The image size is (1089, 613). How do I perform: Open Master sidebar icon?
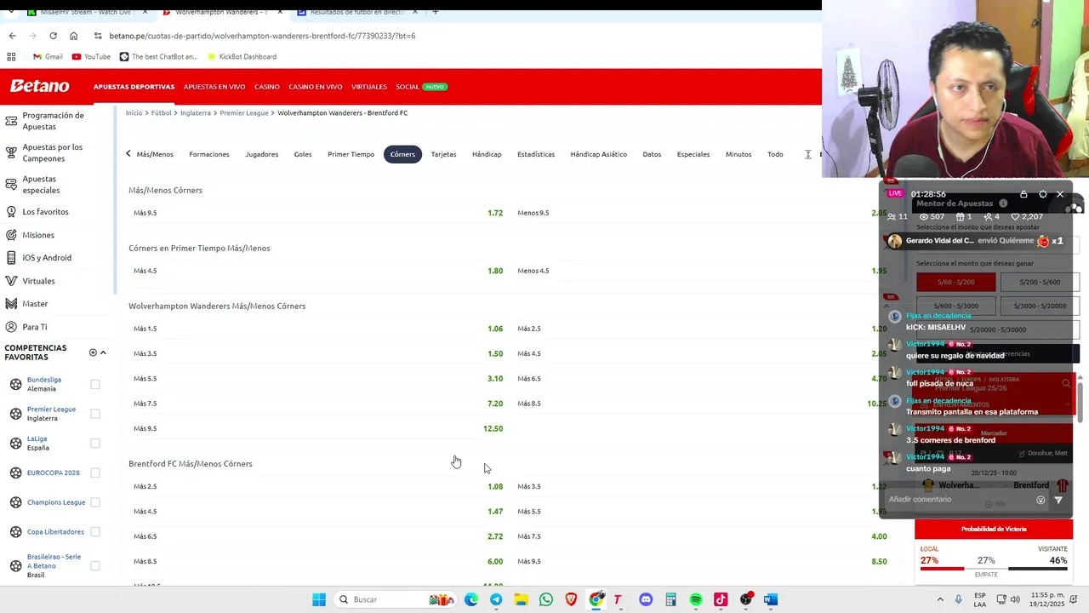11,303
